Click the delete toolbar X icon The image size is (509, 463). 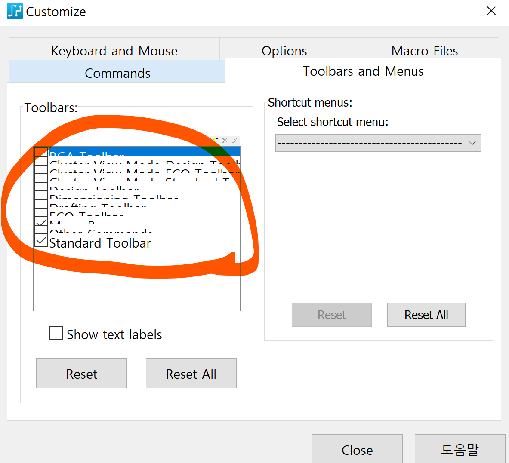point(225,141)
